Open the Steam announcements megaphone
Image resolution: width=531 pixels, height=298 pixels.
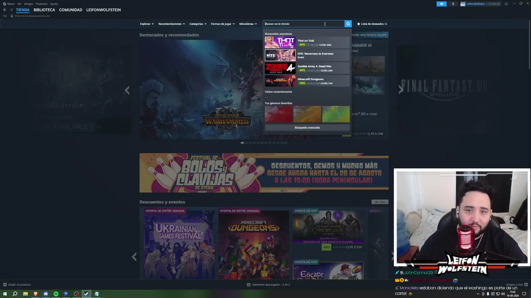pos(441,4)
